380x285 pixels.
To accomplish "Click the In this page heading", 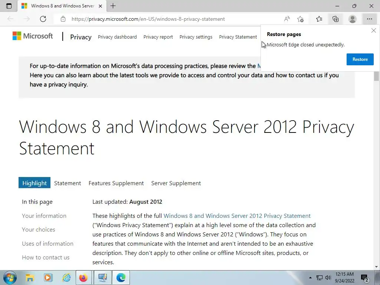I will 37,202.
